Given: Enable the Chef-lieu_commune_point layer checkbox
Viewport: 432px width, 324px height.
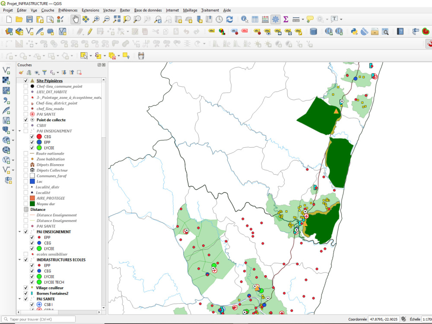Looking at the screenshot, I should coord(25,86).
